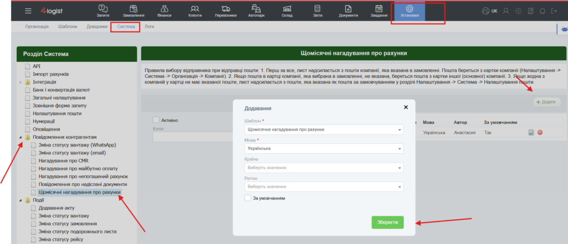568x244 pixels.
Task: Open the Фінанси money bag icon
Action: (x=164, y=8)
